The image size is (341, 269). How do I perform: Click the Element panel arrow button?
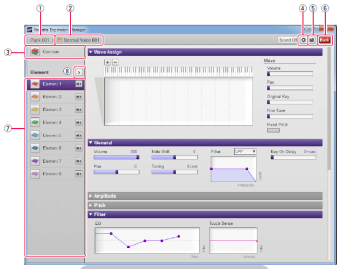[79, 72]
